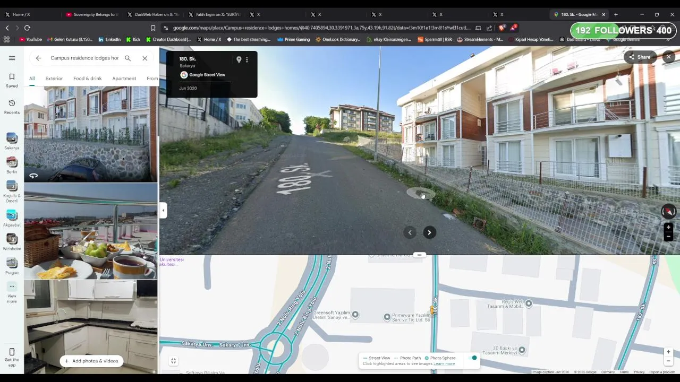The width and height of the screenshot is (680, 382).
Task: Open the LinkedIn bookmark
Action: [109, 39]
